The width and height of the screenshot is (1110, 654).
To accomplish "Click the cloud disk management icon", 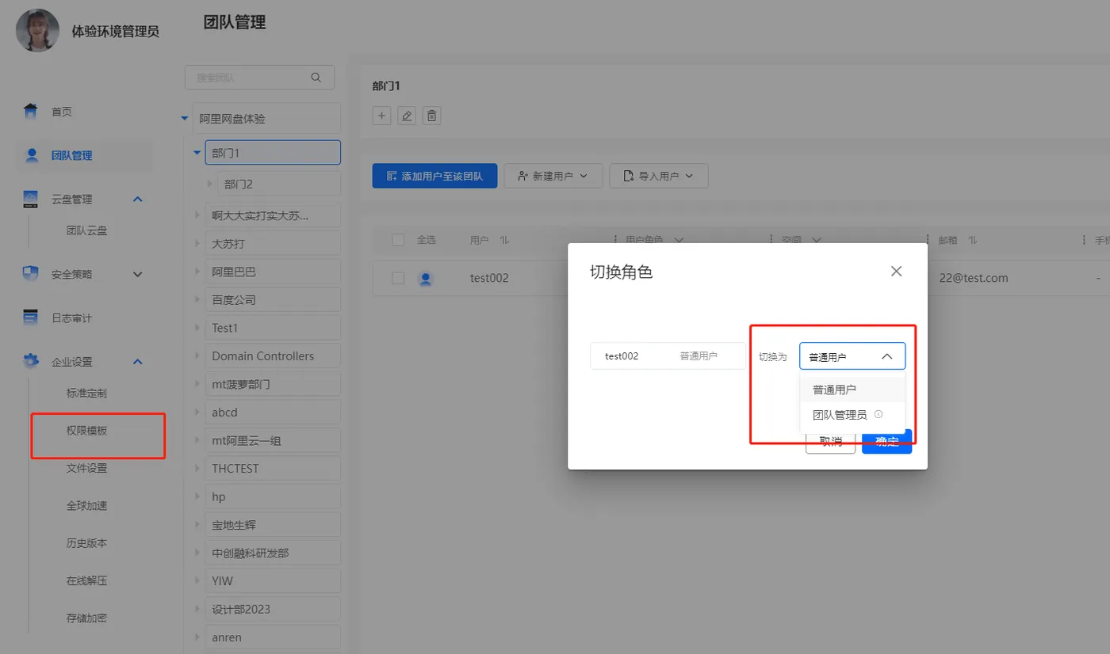I will coord(31,199).
